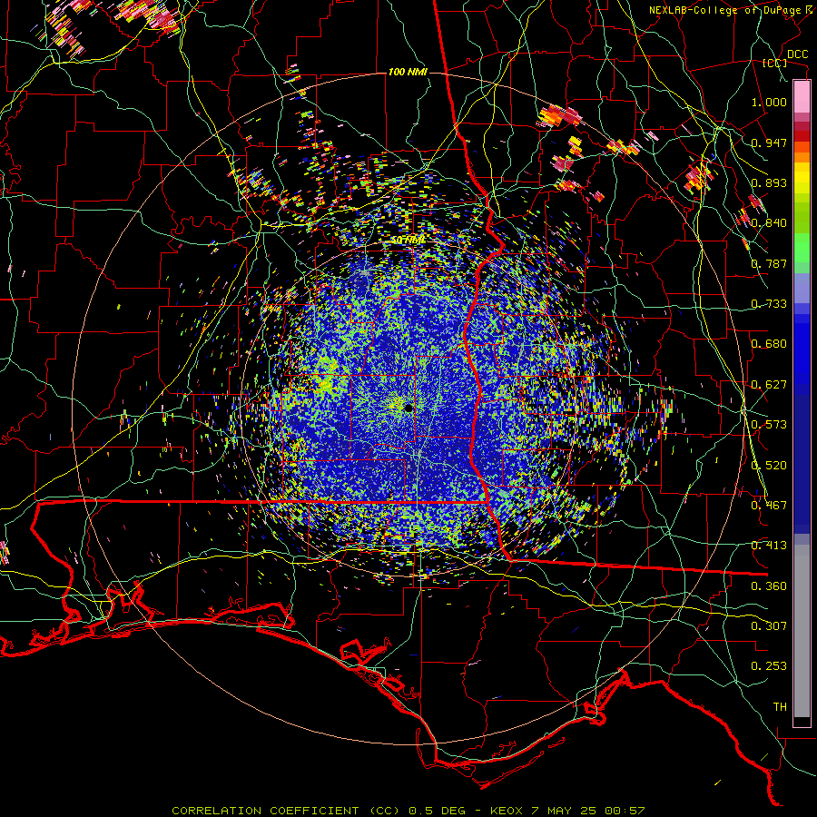
Task: Click the [CC] units label
Action: coord(774,63)
